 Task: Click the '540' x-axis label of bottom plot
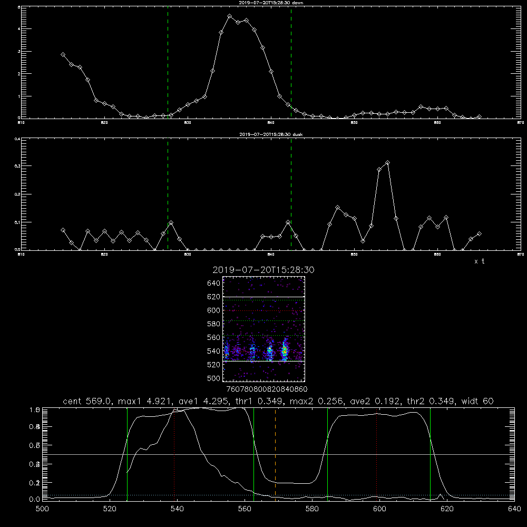tap(177, 509)
